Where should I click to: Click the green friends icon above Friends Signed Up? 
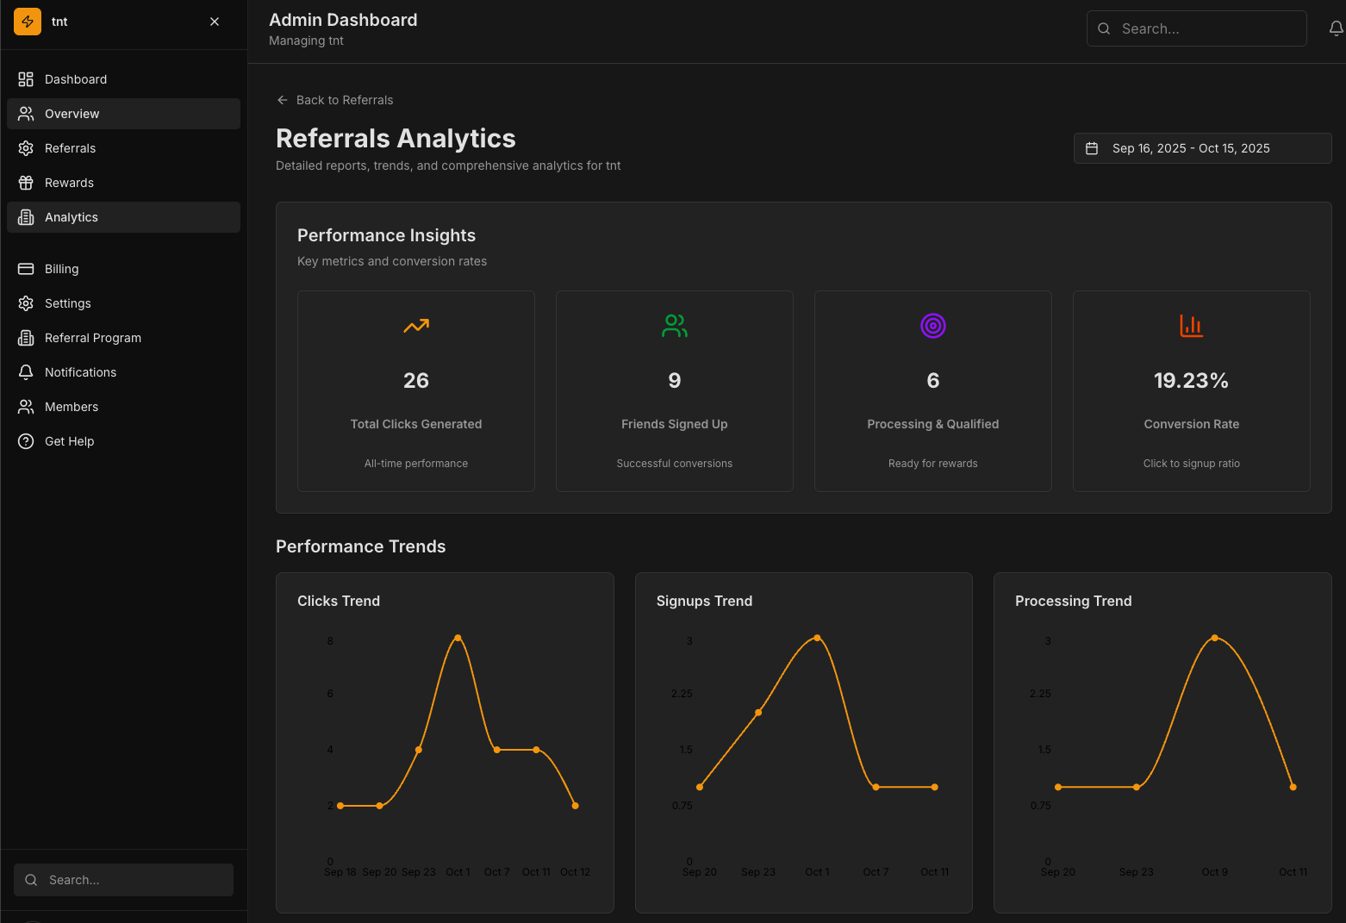pyautogui.click(x=674, y=326)
